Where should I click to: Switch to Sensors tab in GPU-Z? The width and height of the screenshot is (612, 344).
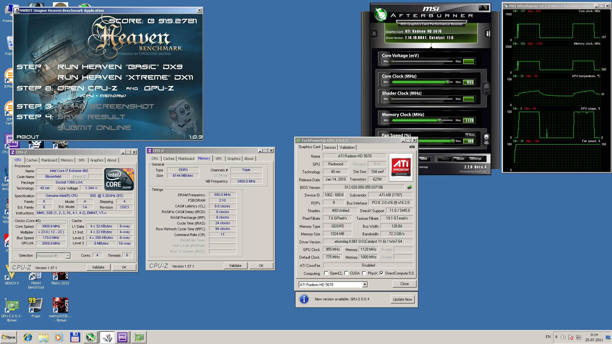tap(330, 147)
